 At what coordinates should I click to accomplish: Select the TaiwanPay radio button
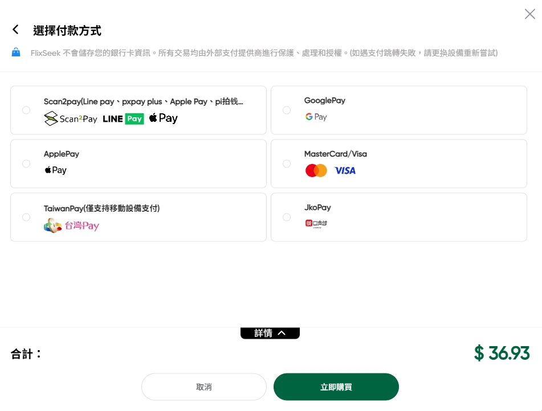[x=26, y=217]
